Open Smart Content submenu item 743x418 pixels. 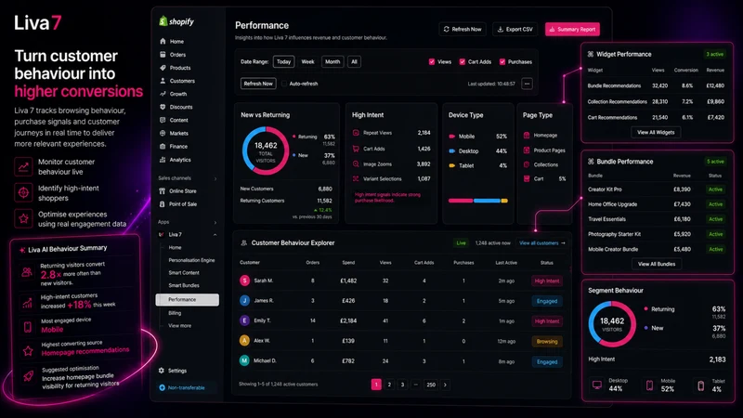[184, 273]
